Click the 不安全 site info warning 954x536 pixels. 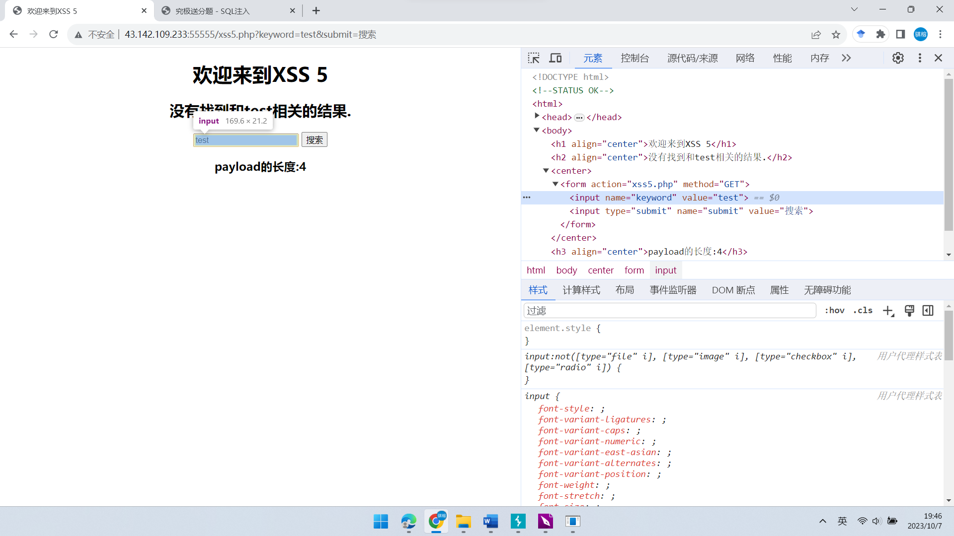[95, 34]
